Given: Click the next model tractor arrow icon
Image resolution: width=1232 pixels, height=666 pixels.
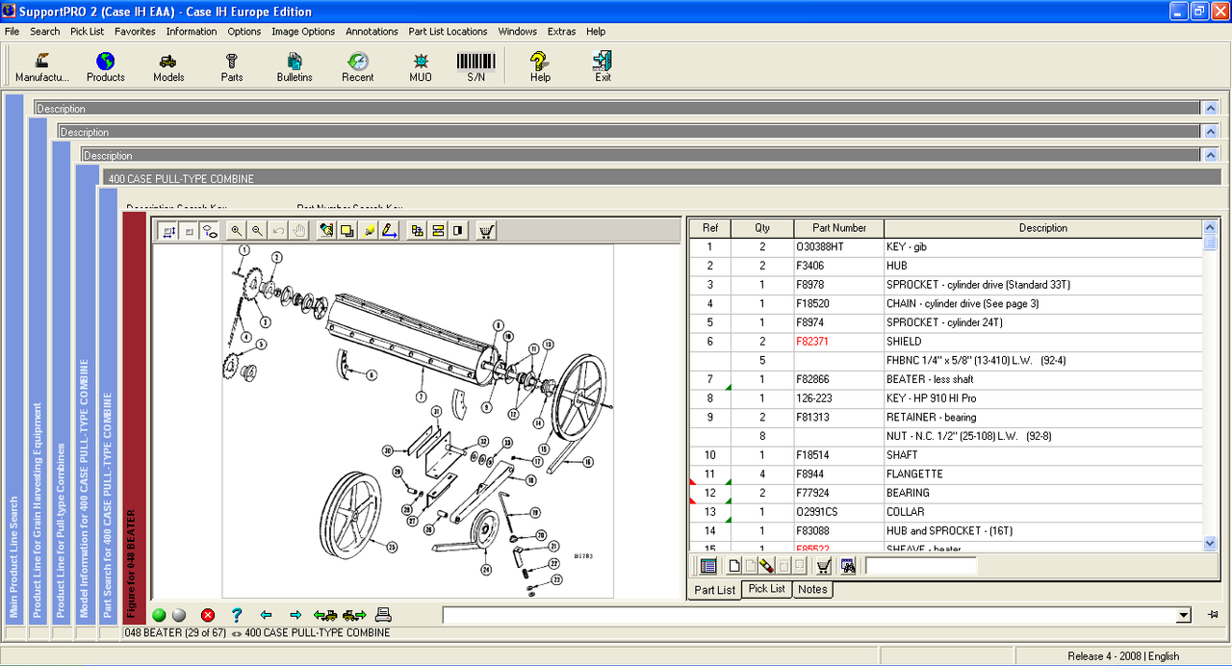Looking at the screenshot, I should (x=354, y=615).
